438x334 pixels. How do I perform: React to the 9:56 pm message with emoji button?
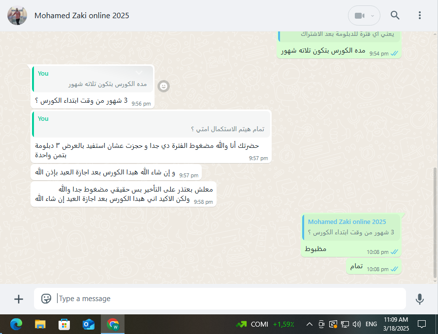[164, 86]
